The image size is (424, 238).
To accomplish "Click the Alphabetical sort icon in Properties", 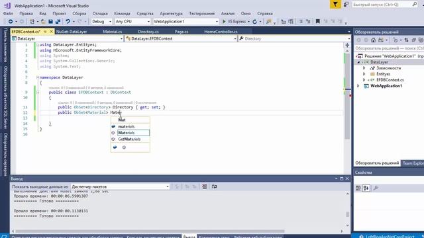I will (x=366, y=188).
